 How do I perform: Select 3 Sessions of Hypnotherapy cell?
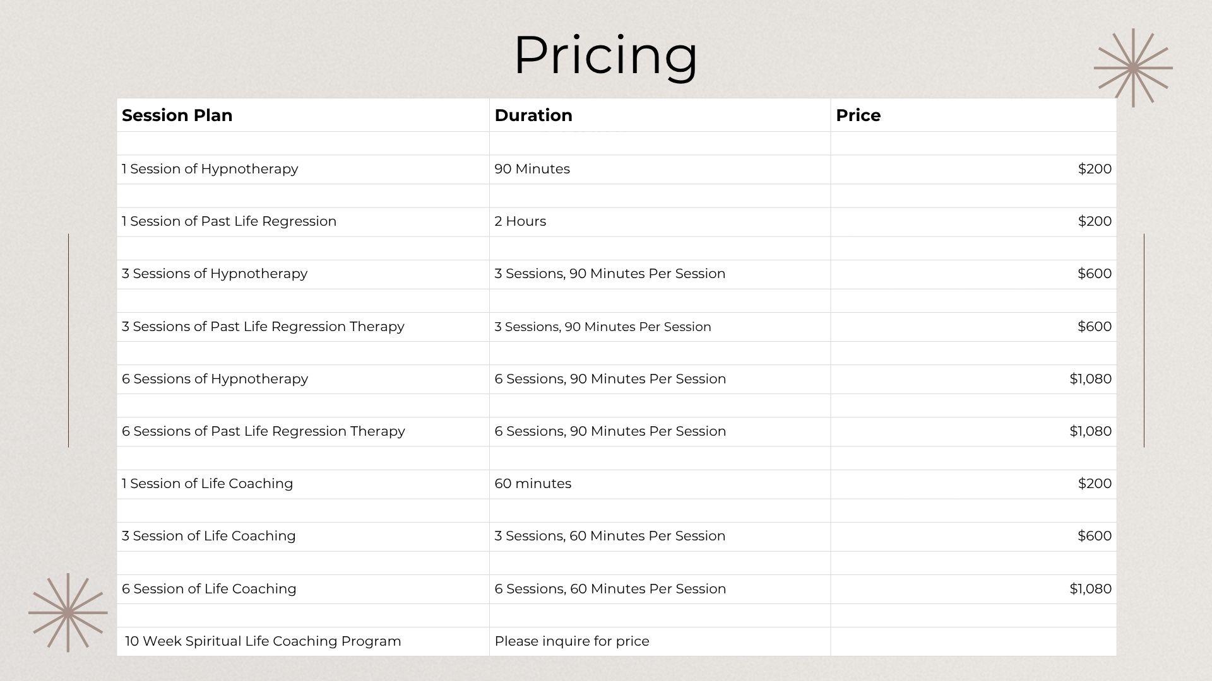tap(303, 274)
